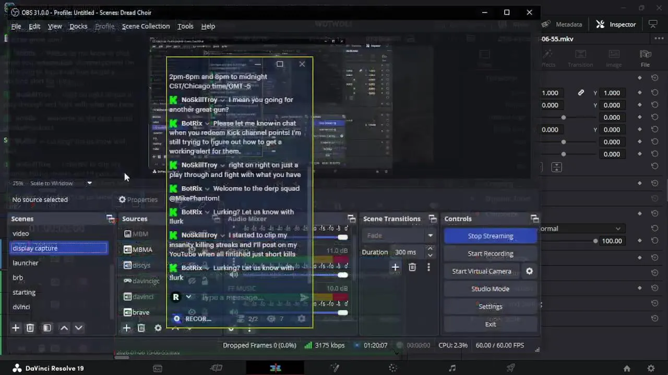Click the chat send arrow icon
This screenshot has height=375, width=668.
click(304, 297)
